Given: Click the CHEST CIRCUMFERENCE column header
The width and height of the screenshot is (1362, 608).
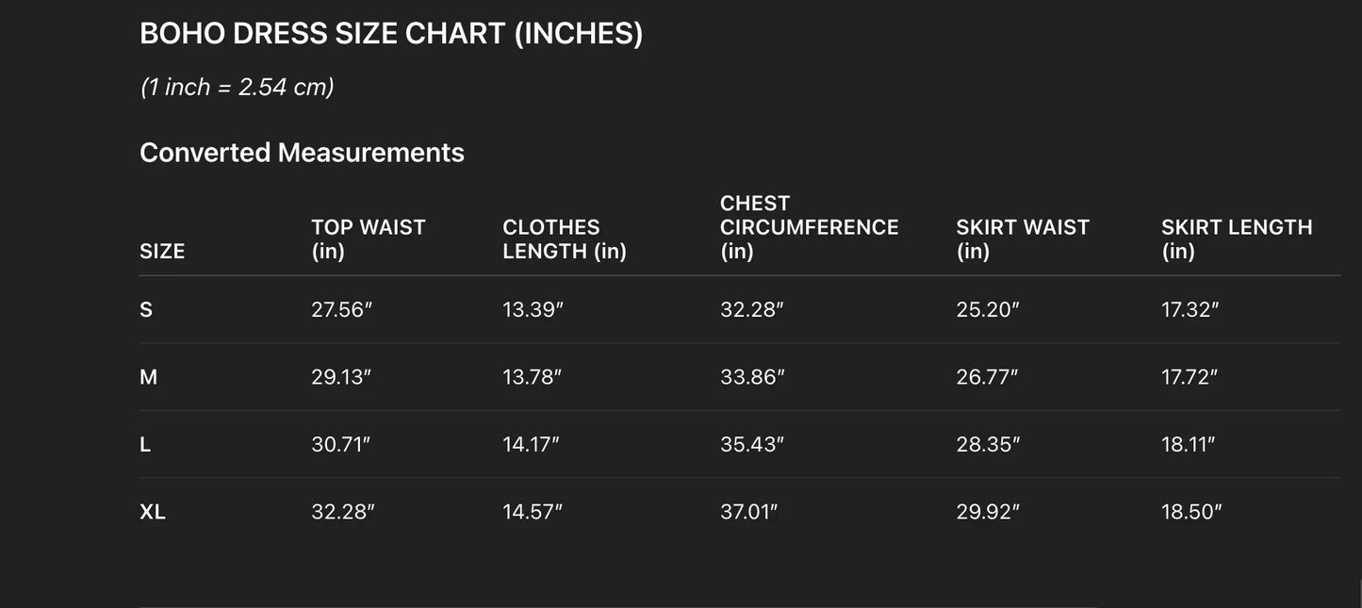Looking at the screenshot, I should click(809, 227).
